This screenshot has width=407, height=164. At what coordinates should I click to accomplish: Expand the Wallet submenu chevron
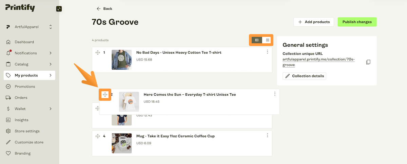[x=51, y=109]
